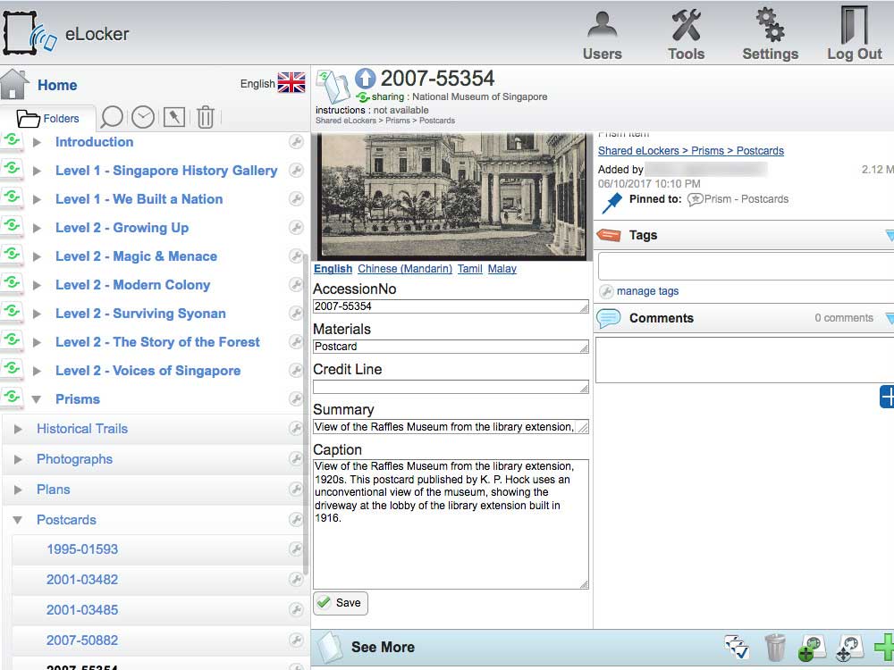Click the checklist icon in See More bar

click(x=737, y=647)
